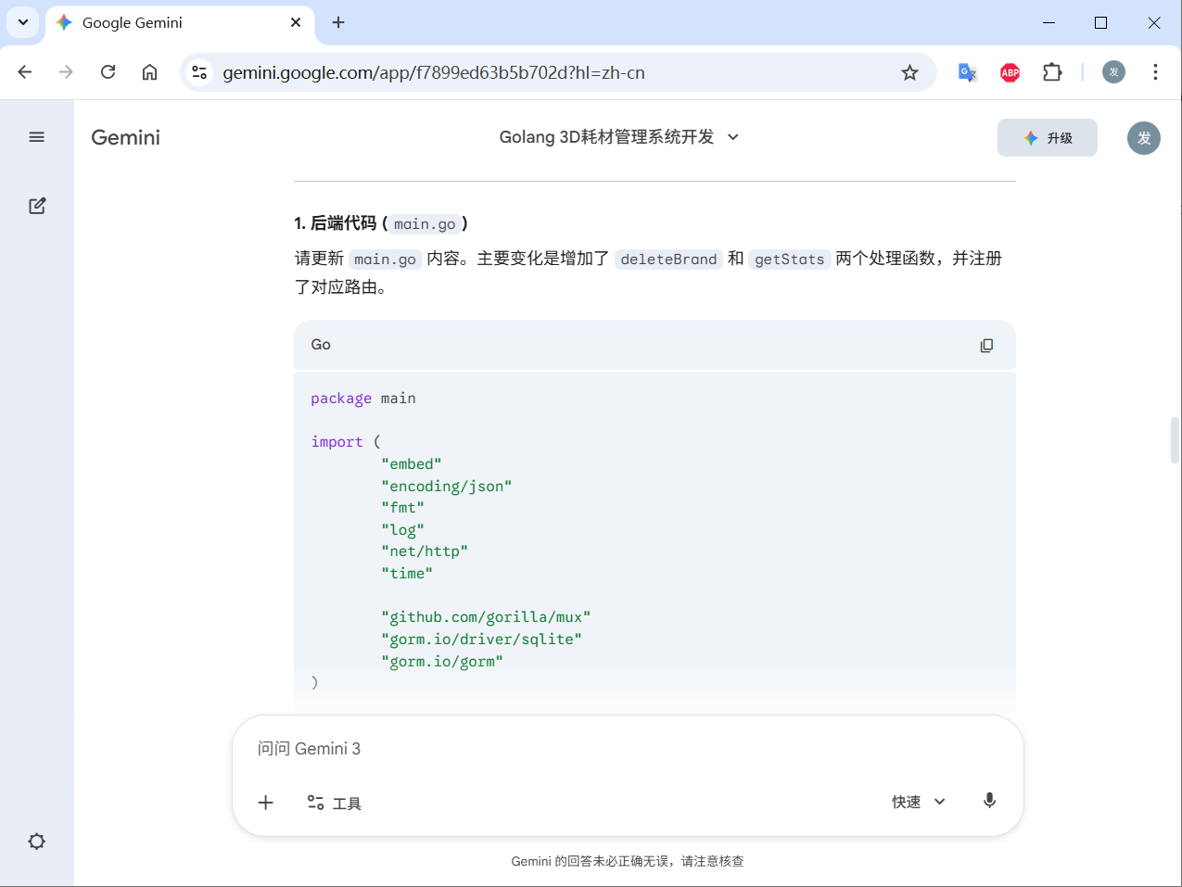
Task: Add a file with the plus icon
Action: 266,803
